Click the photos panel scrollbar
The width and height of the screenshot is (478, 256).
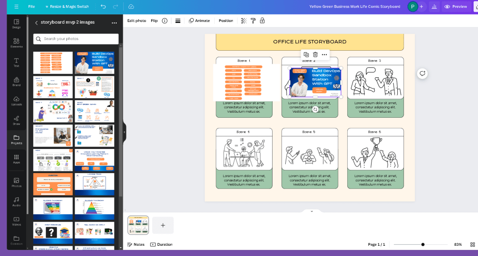click(120, 121)
